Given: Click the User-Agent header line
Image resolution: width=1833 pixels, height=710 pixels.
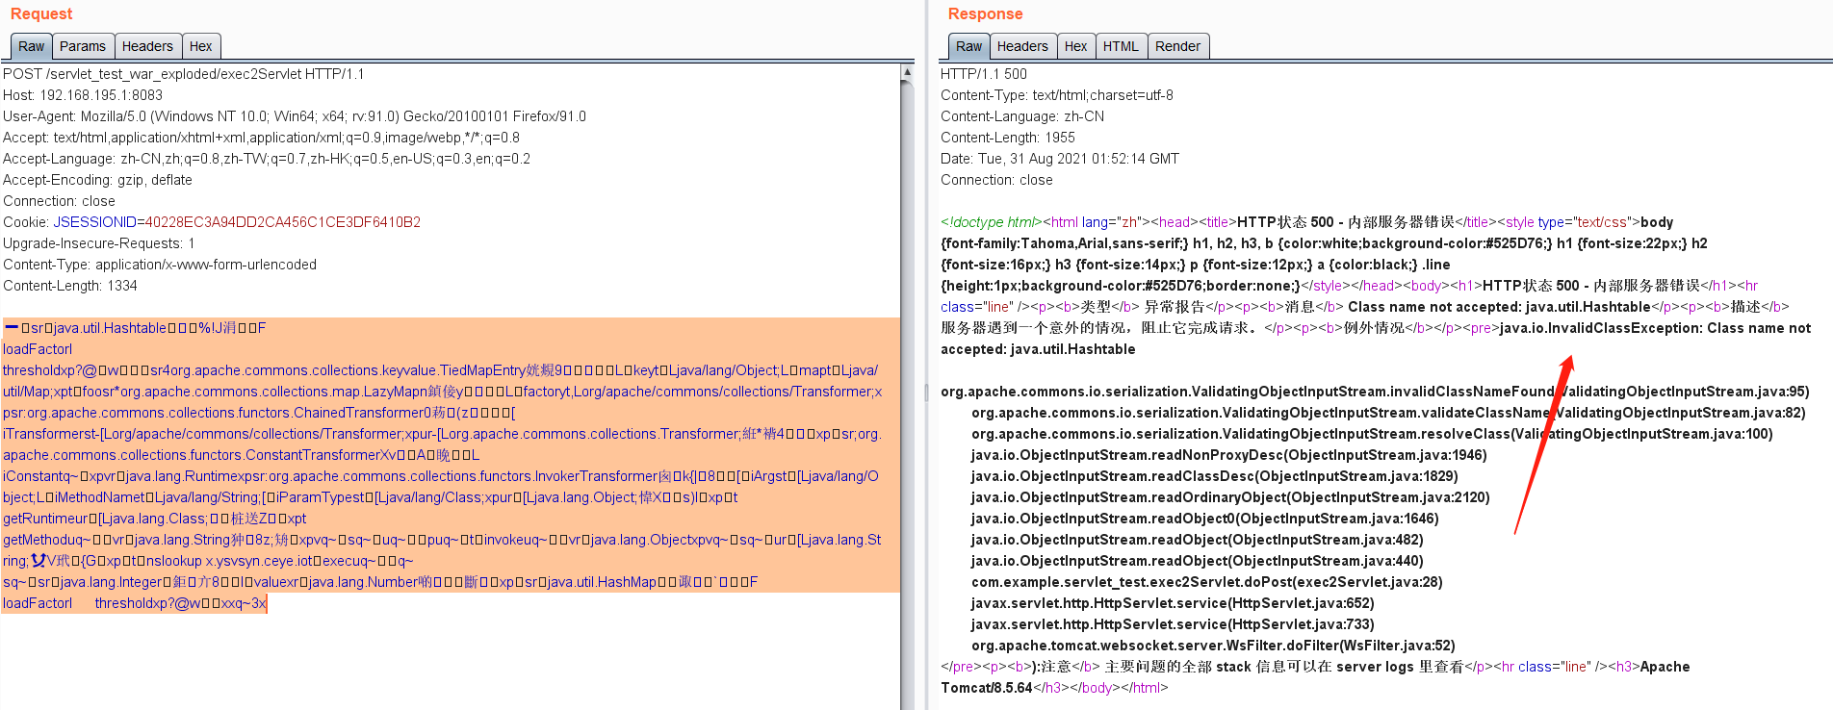Looking at the screenshot, I should tap(295, 116).
